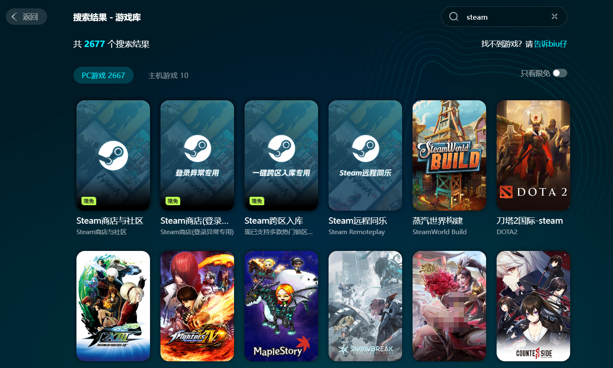Click the subtitle DOTA2
This screenshot has width=613, height=368.
[x=507, y=232]
